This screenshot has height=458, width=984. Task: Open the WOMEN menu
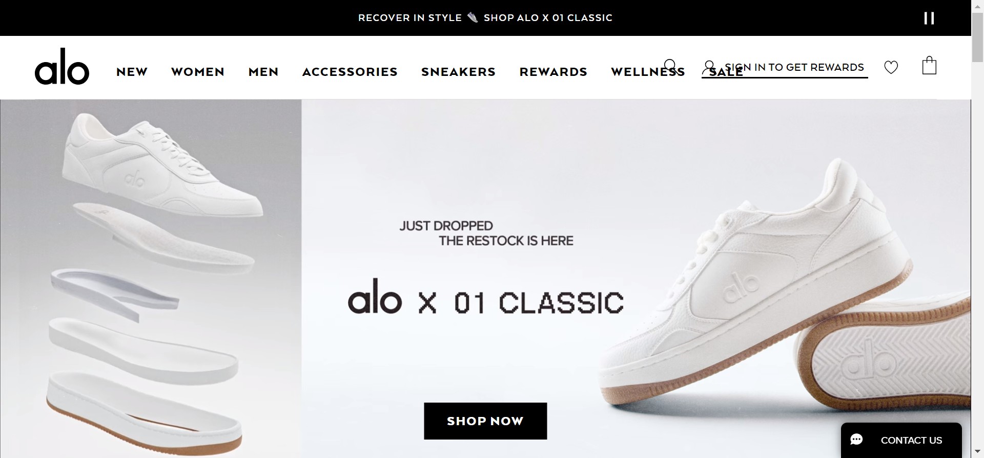198,72
